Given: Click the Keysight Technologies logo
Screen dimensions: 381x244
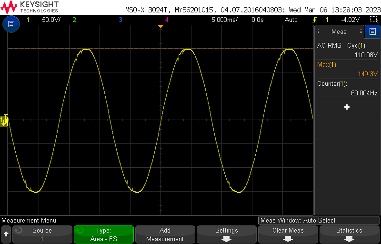Looking at the screenshot, I should [30, 7].
